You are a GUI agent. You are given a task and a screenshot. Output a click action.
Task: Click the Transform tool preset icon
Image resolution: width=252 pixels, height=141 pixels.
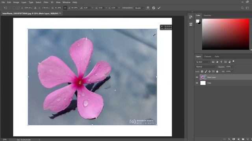pyautogui.click(x=6, y=8)
